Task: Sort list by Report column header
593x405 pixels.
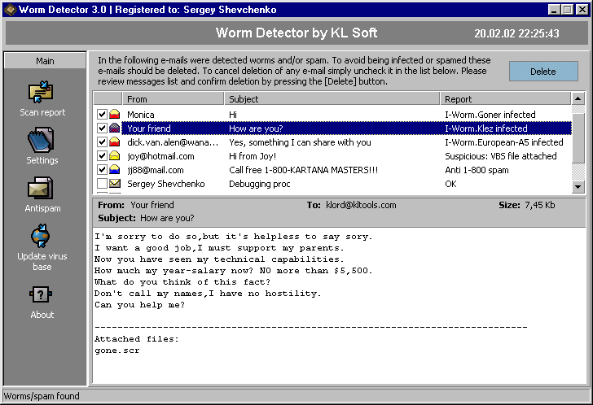Action: (x=505, y=99)
